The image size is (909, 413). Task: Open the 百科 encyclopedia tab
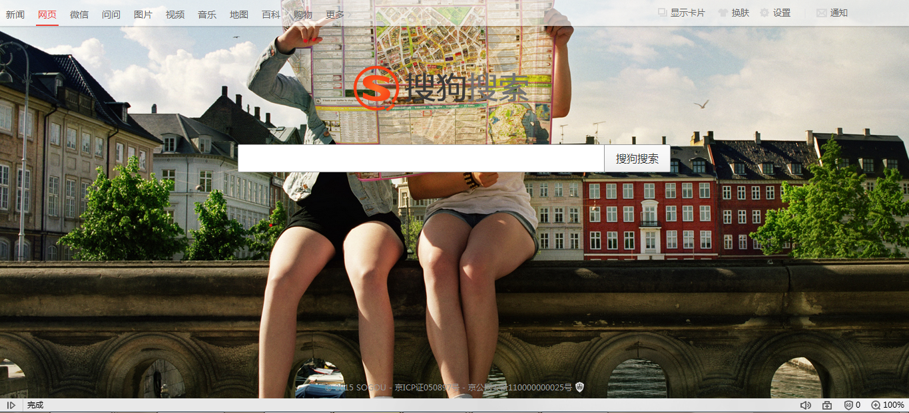click(271, 14)
